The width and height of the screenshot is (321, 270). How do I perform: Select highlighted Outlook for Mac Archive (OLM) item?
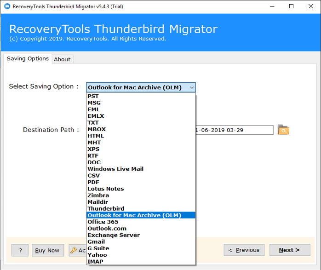tap(141, 215)
